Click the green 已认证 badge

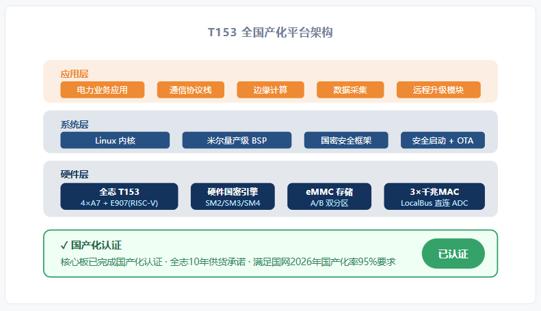pyautogui.click(x=453, y=254)
